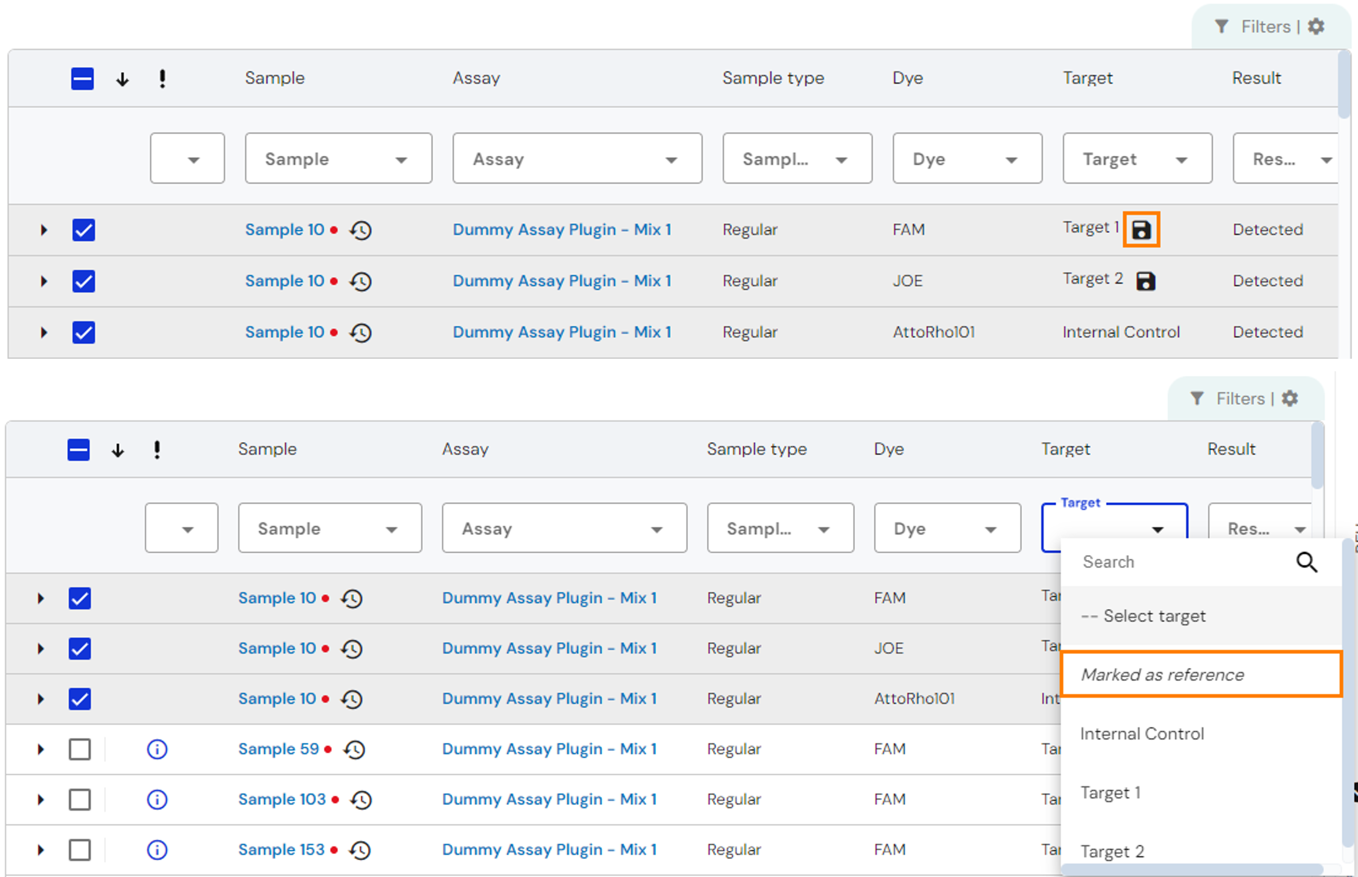The image size is (1358, 877).
Task: Click the funnel Filters icon above the upper table
Action: point(1221,26)
